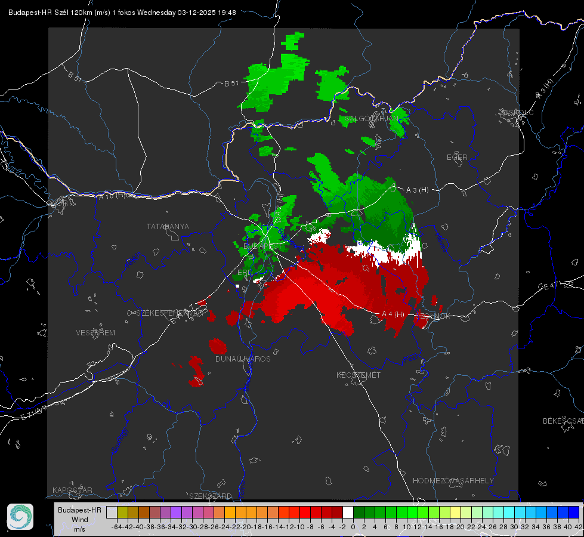This screenshot has height=537, width=584.
Task: Click the SALGOTARJAN city label
Action: click(372, 119)
